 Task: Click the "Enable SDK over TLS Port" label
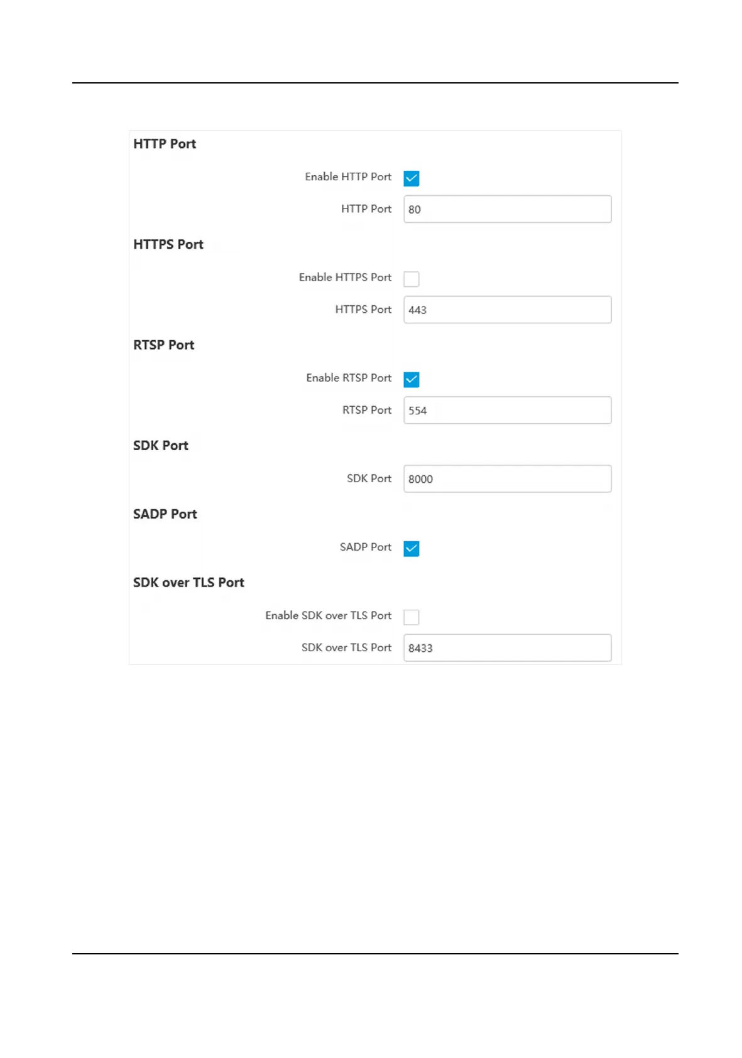tap(328, 616)
